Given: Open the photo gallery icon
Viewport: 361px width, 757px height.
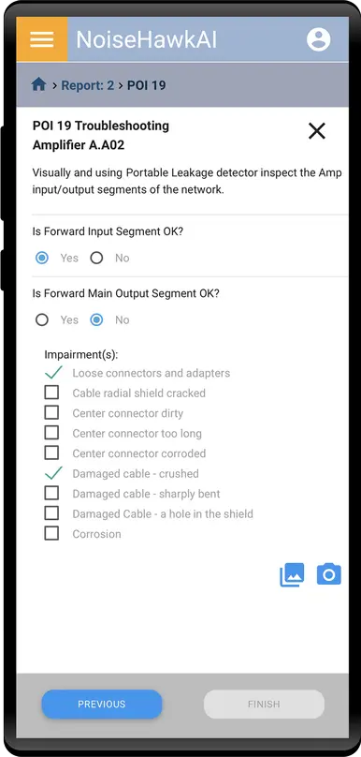Looking at the screenshot, I should click(x=292, y=574).
